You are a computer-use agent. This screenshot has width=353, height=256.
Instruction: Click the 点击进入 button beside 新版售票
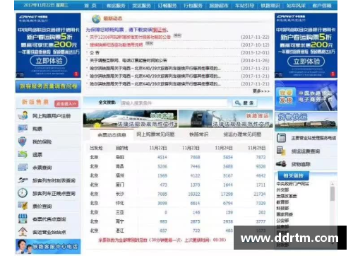66,103
